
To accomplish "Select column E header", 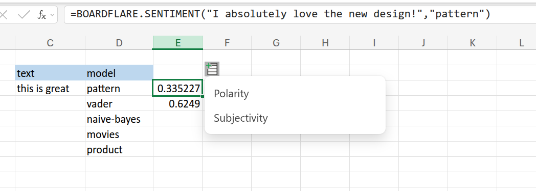I will pos(178,43).
